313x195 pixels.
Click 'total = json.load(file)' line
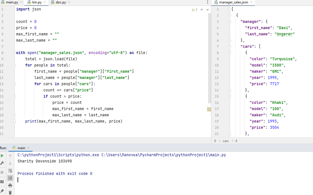pos(51,59)
